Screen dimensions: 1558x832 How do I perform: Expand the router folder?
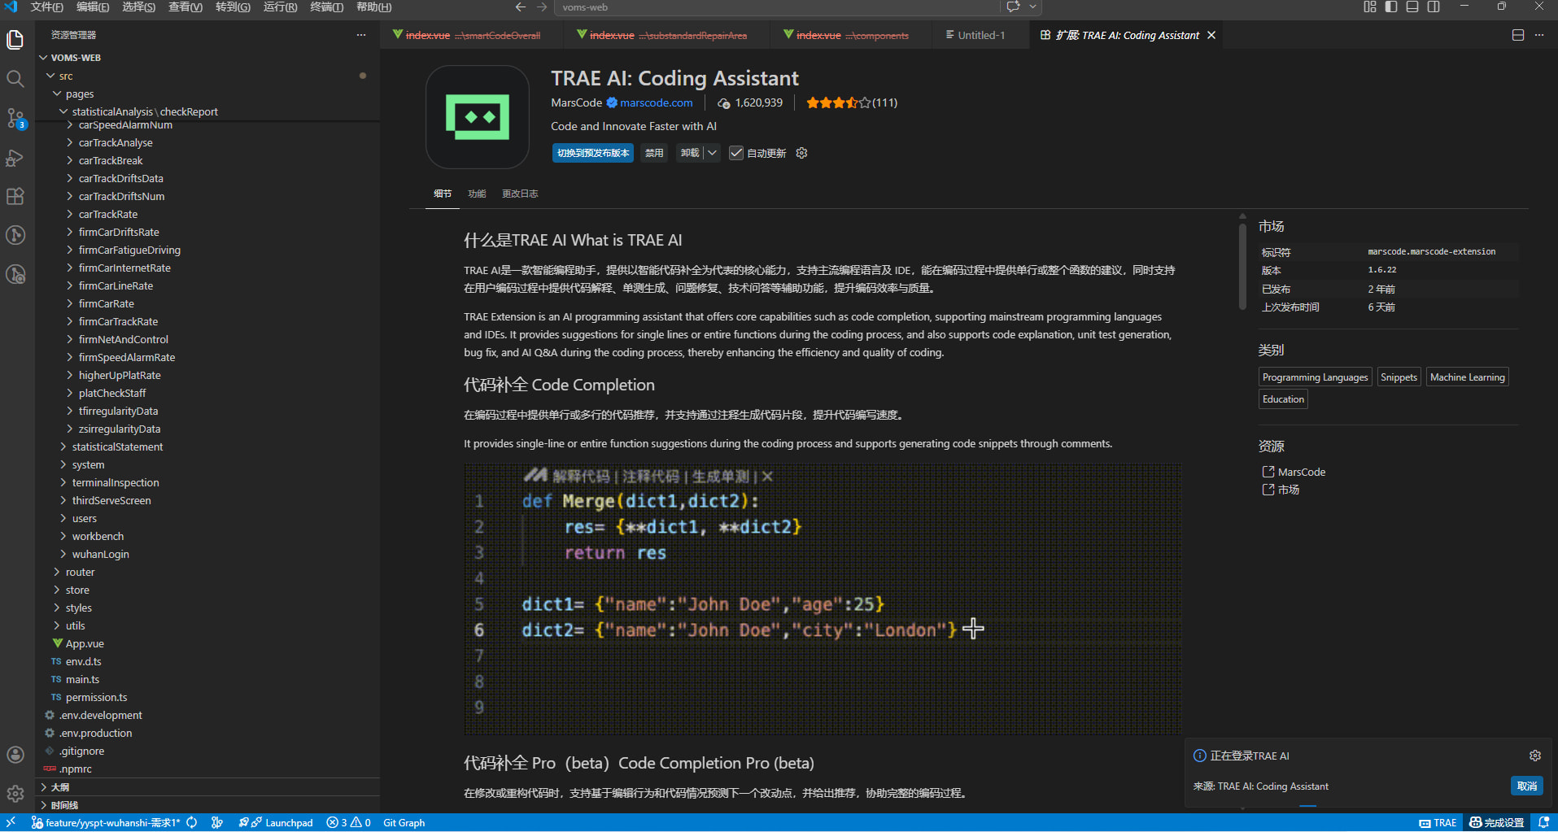[80, 572]
